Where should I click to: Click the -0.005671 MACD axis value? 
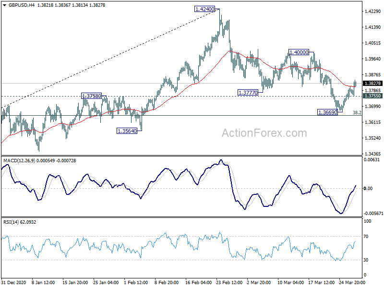[373, 214]
